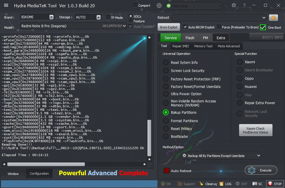285x188 pixels.
Task: Open the Extra tab
Action: point(221,38)
